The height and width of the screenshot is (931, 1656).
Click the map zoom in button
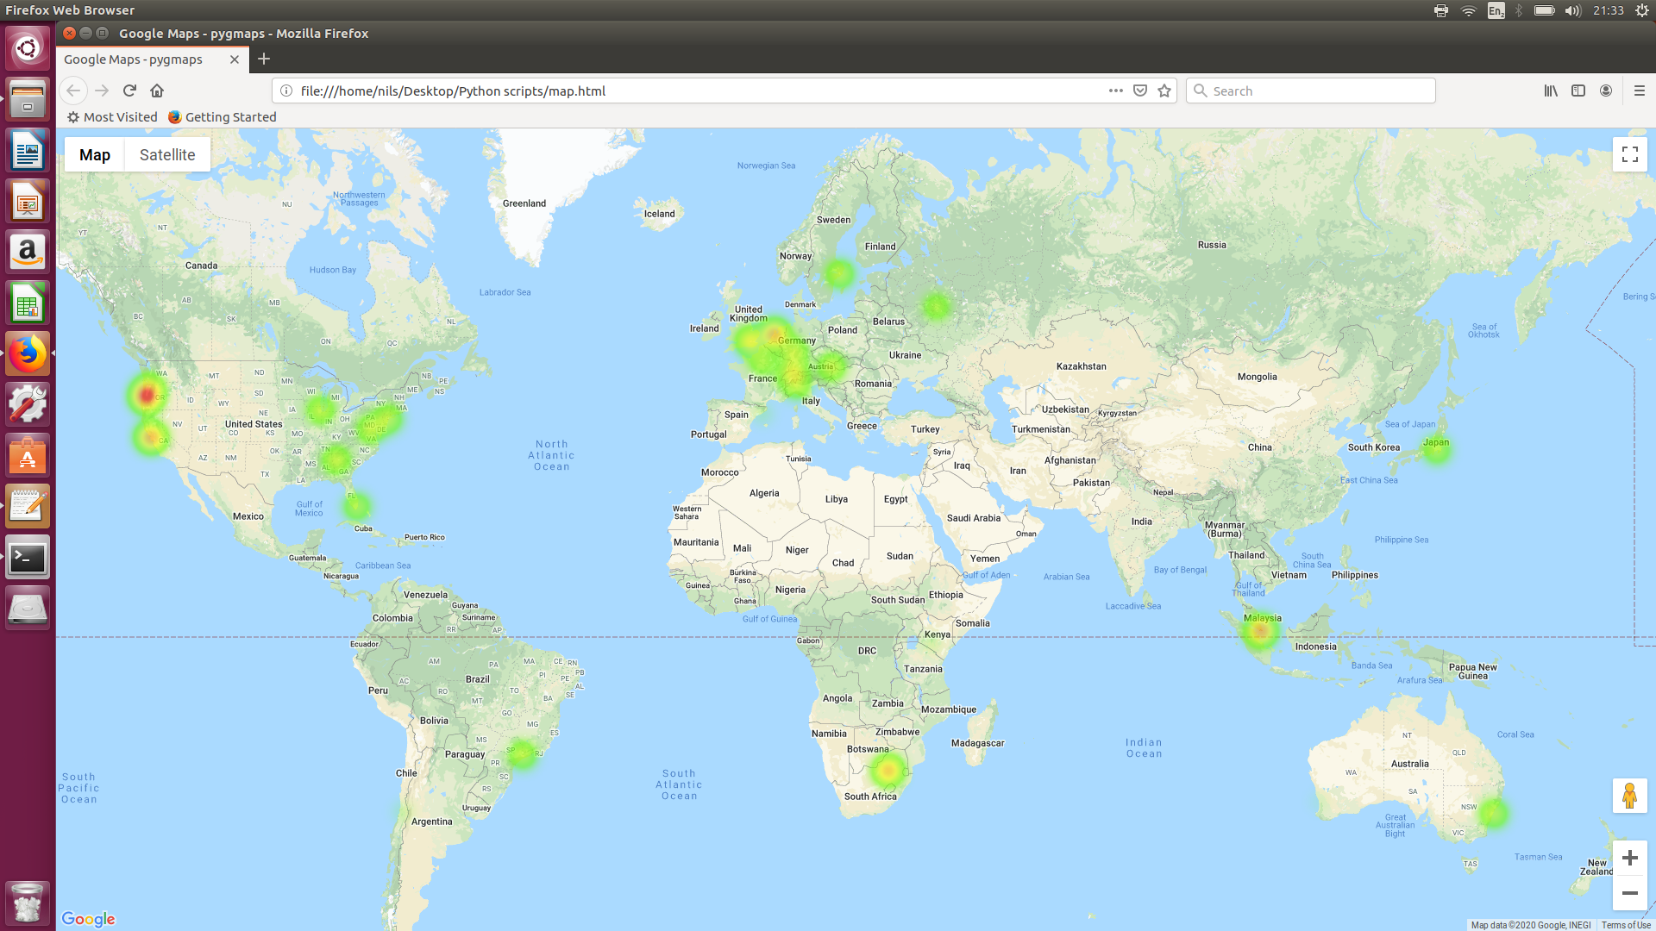[x=1630, y=858]
